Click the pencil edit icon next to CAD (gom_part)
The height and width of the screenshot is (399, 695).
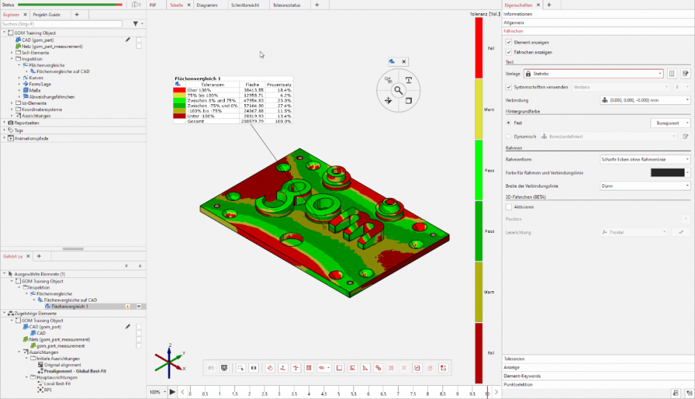click(127, 40)
